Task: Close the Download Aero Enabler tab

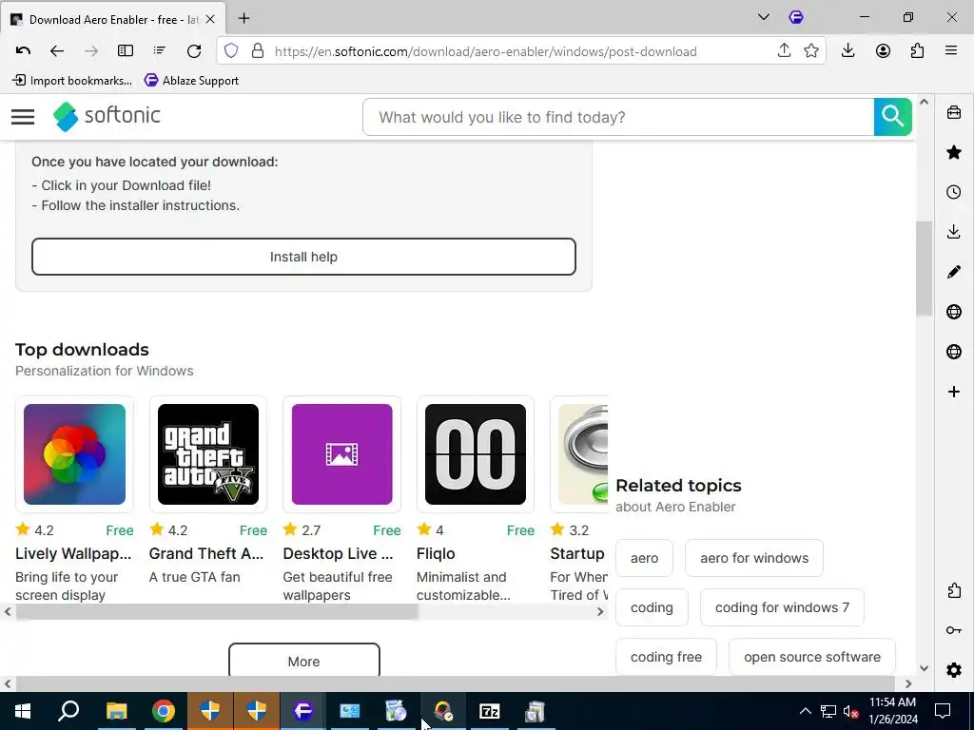Action: (x=210, y=19)
